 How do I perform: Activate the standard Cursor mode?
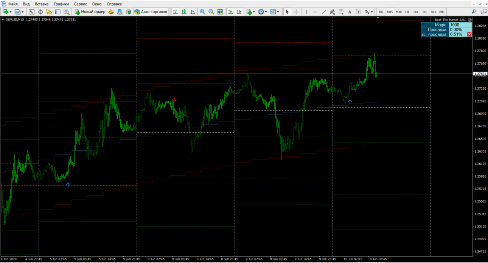287,12
